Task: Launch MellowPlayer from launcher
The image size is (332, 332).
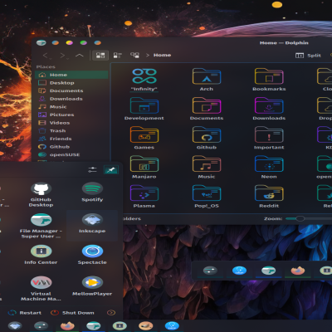Action: 92,286
